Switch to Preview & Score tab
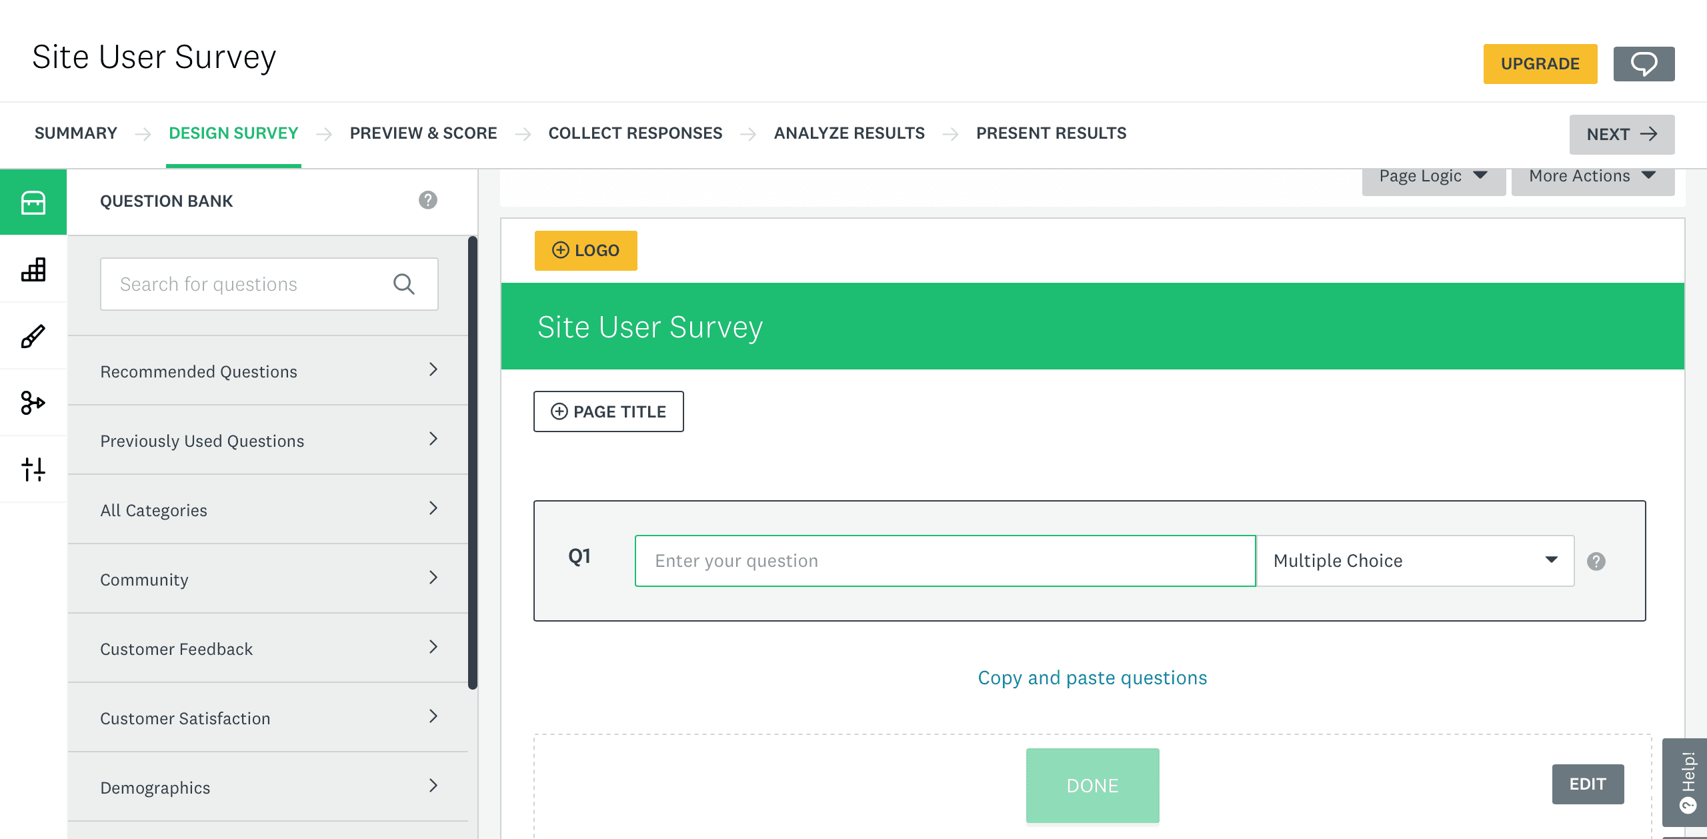This screenshot has height=839, width=1707. pyautogui.click(x=423, y=133)
